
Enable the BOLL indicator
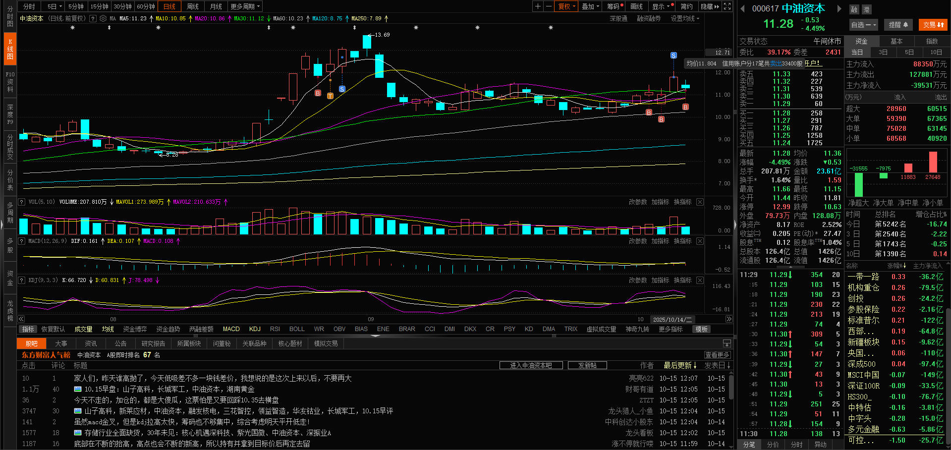[297, 329]
